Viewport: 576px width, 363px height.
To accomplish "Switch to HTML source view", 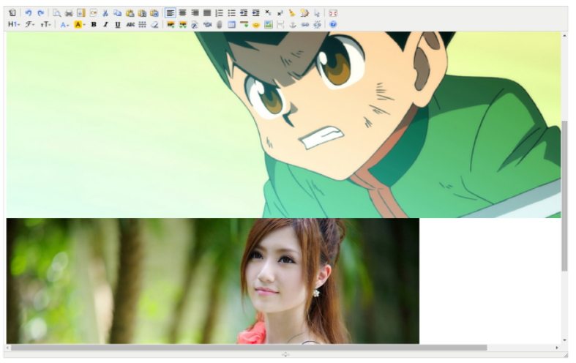I will (12, 13).
